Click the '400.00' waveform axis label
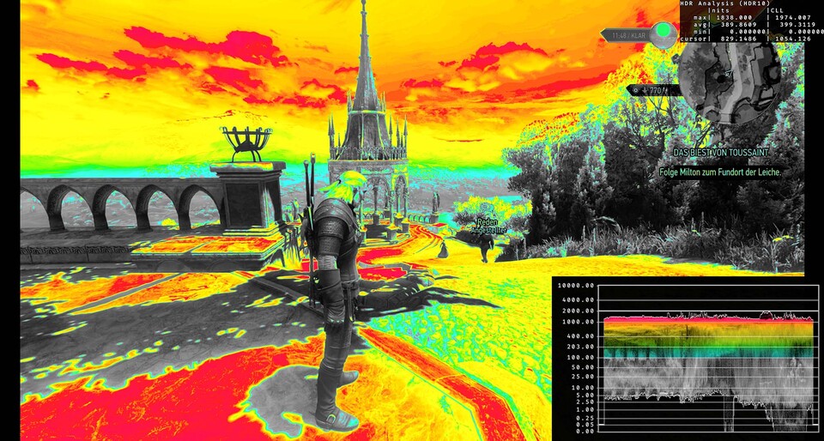Viewport: 824px width, 441px height. point(580,336)
